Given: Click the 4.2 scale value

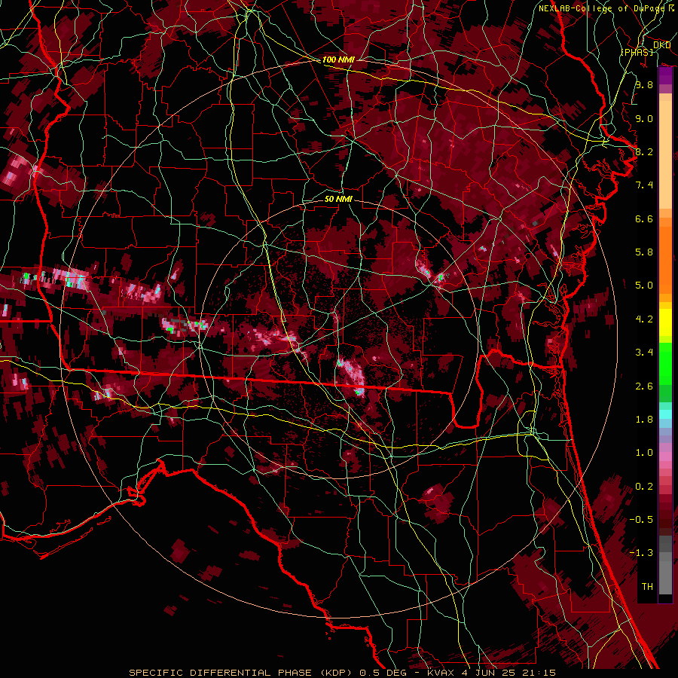Looking at the screenshot, I should click(644, 319).
